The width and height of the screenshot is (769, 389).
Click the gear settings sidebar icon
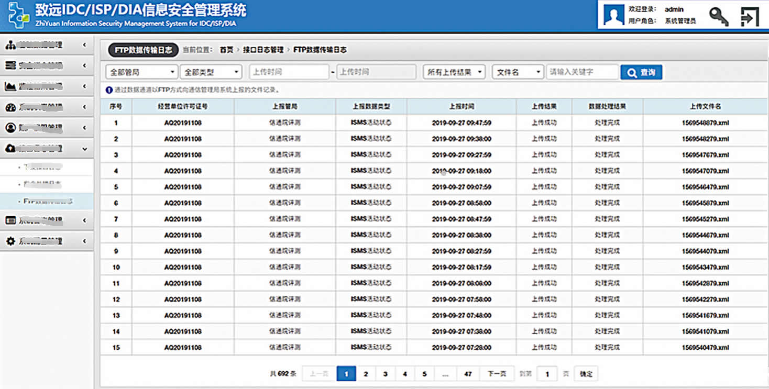click(10, 241)
